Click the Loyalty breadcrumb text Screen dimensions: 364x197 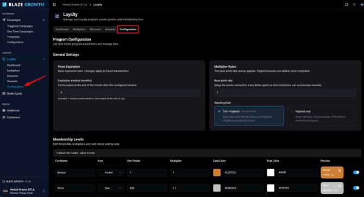(98, 5)
